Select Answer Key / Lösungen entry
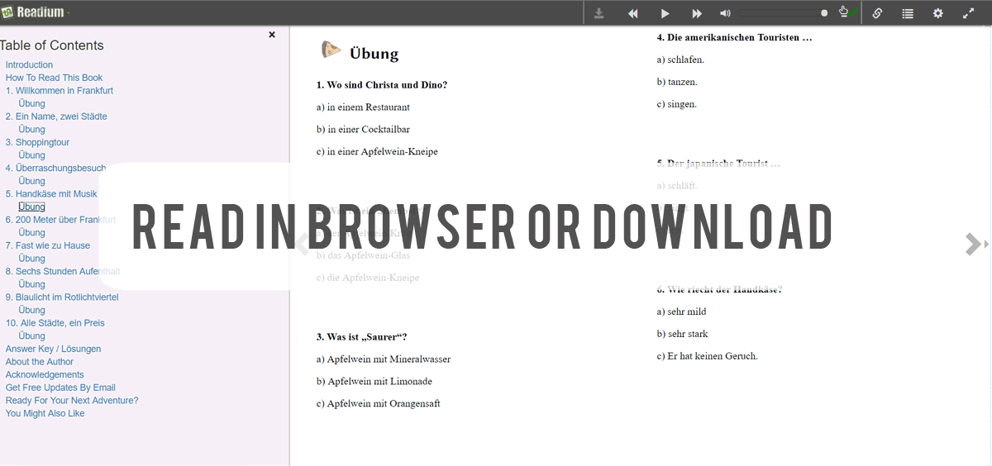992x466 pixels. click(x=53, y=349)
